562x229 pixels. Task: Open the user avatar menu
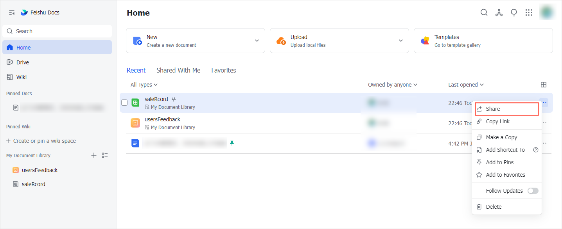546,12
